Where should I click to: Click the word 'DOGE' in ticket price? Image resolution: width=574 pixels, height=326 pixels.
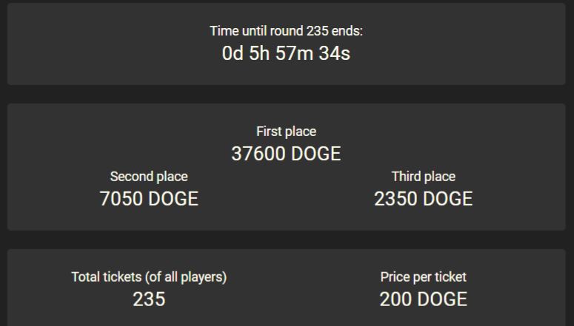(x=443, y=299)
